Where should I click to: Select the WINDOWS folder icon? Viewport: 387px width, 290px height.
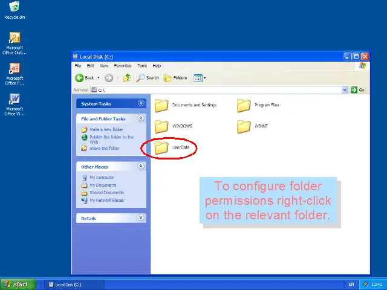(161, 126)
